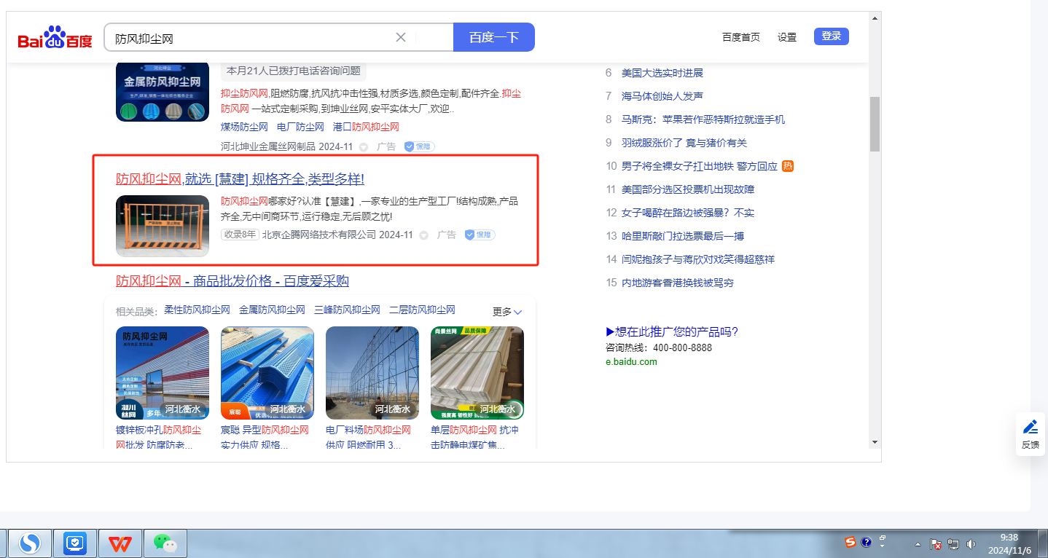This screenshot has width=1048, height=558.
Task: Click the blue help icon in system tray
Action: coord(867,542)
